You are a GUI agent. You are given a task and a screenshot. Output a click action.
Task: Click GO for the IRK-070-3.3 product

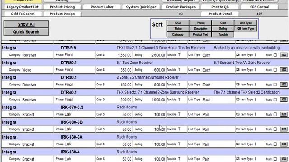tap(284, 114)
